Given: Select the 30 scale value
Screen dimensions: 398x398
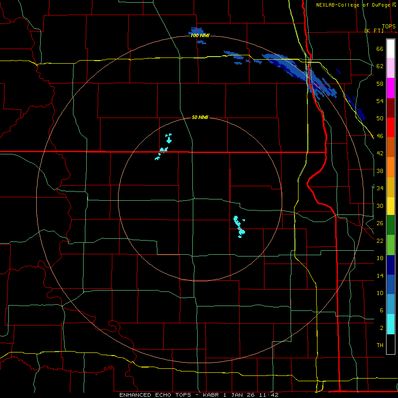Looking at the screenshot, I should pos(380,206).
